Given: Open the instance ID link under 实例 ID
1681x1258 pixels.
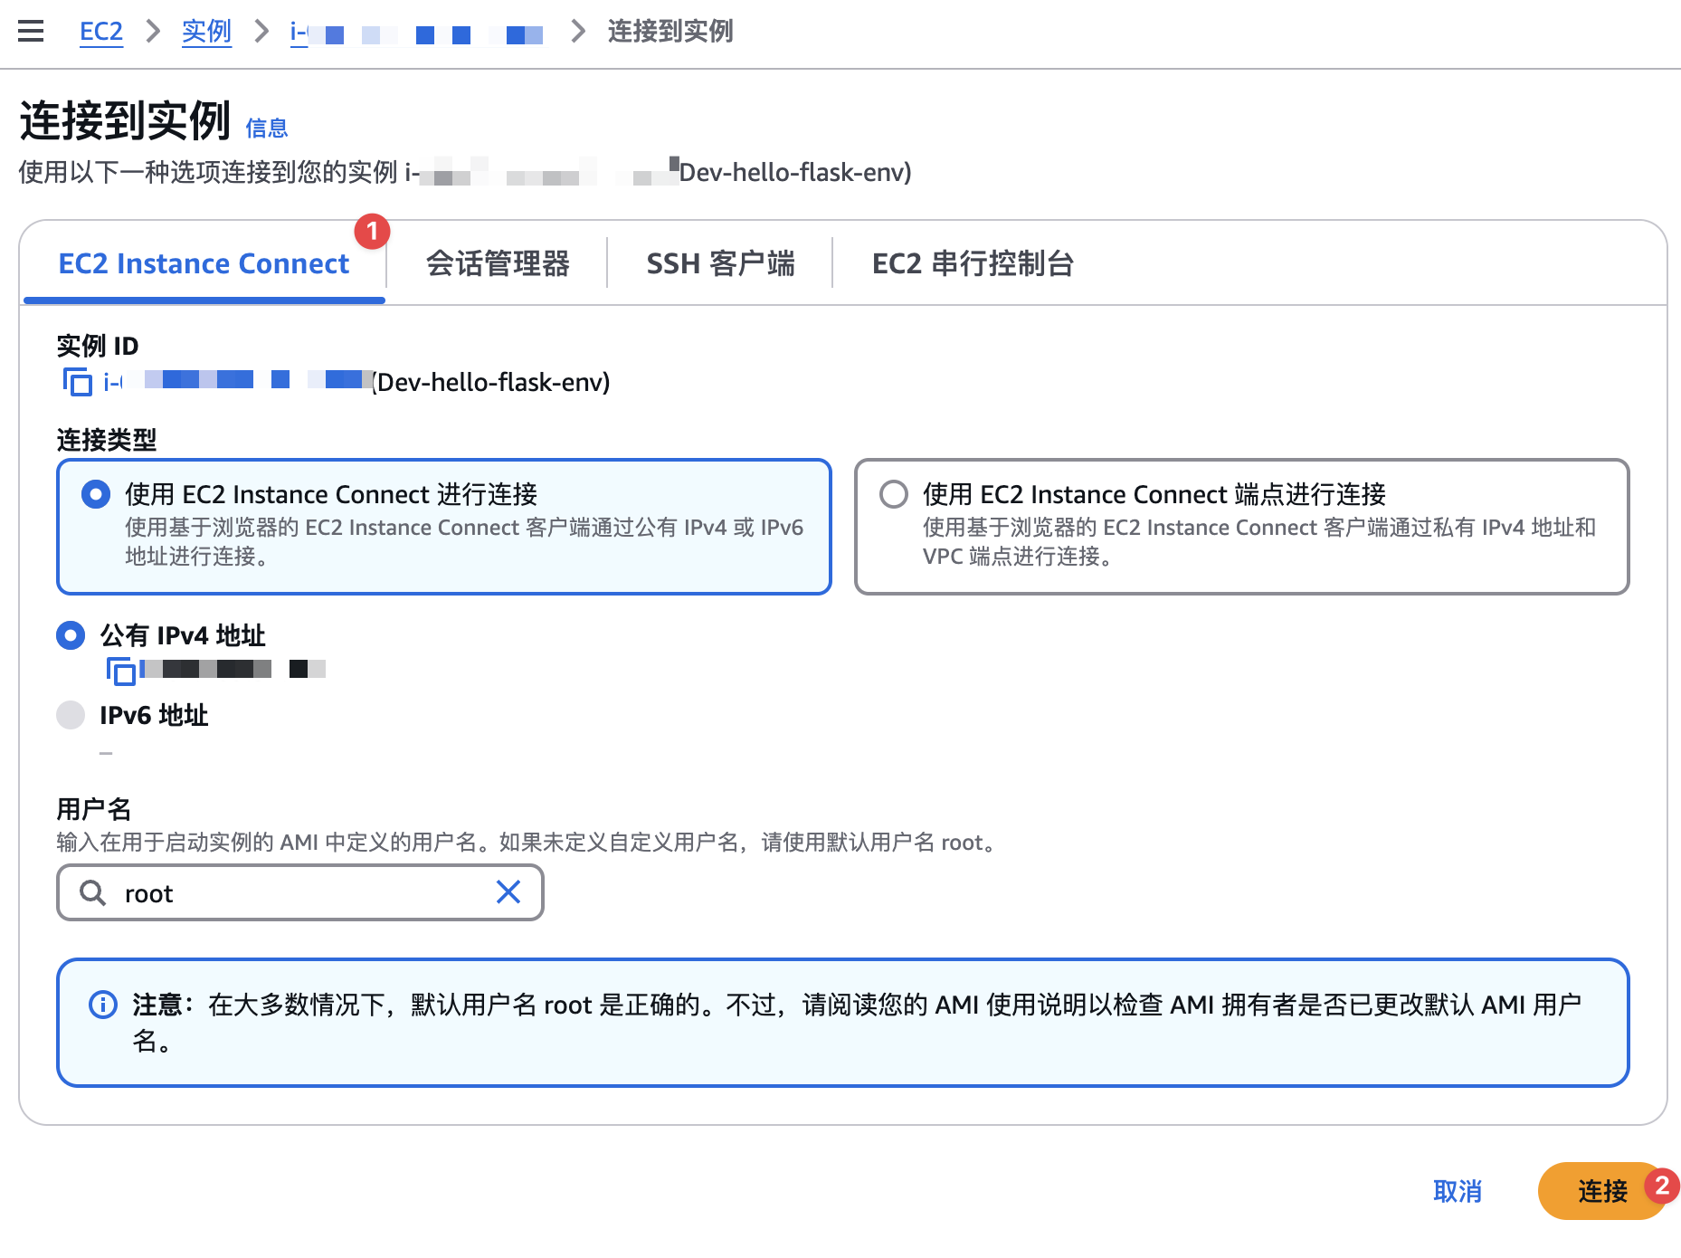Looking at the screenshot, I should [237, 381].
